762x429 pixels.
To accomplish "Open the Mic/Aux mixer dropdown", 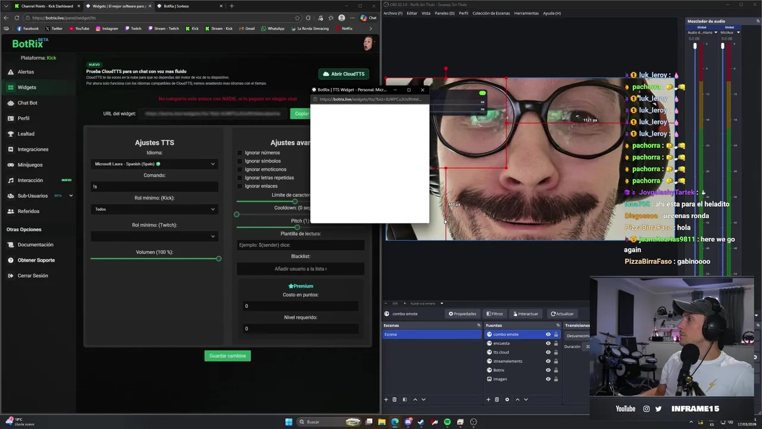I will (738, 32).
